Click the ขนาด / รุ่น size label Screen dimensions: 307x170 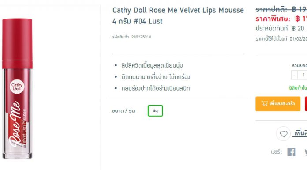124,111
